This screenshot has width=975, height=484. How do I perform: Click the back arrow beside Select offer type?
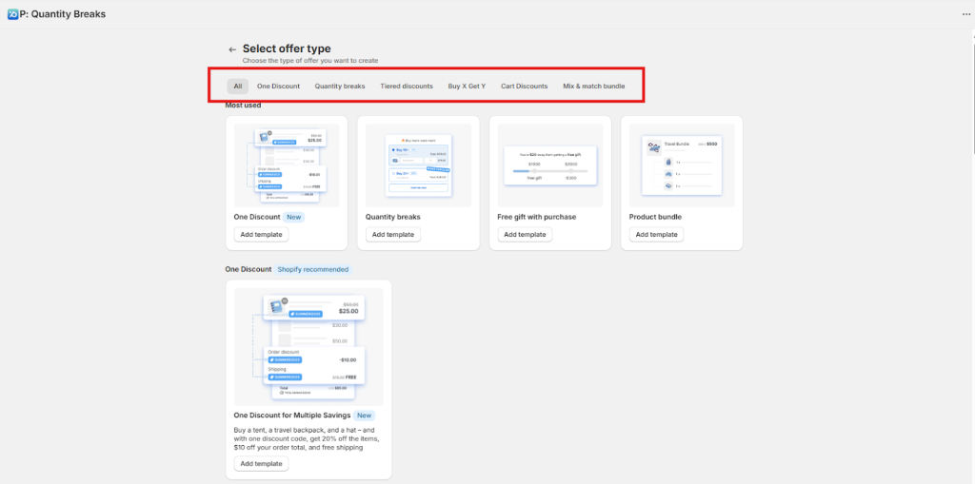231,49
